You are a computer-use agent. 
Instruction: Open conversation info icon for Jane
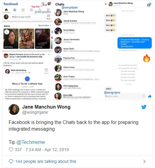(x=149, y=5)
